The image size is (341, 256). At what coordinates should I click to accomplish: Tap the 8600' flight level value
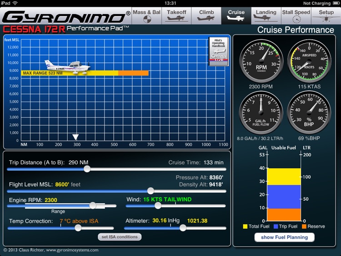coord(62,185)
